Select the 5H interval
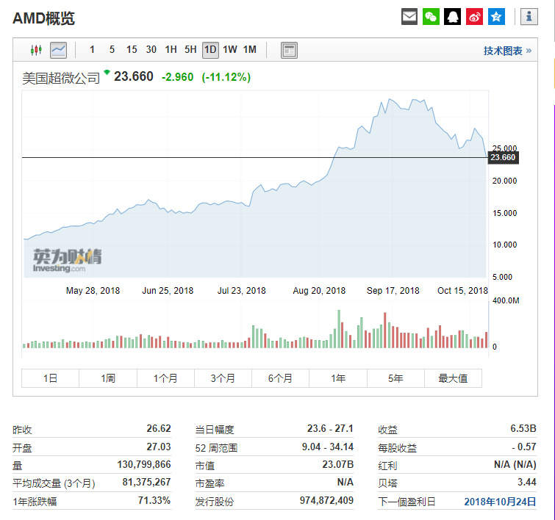555x520 pixels. 190,49
